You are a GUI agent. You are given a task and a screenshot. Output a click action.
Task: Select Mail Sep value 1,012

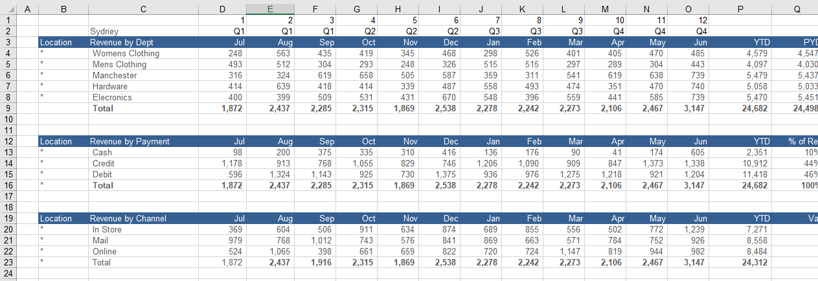click(315, 240)
